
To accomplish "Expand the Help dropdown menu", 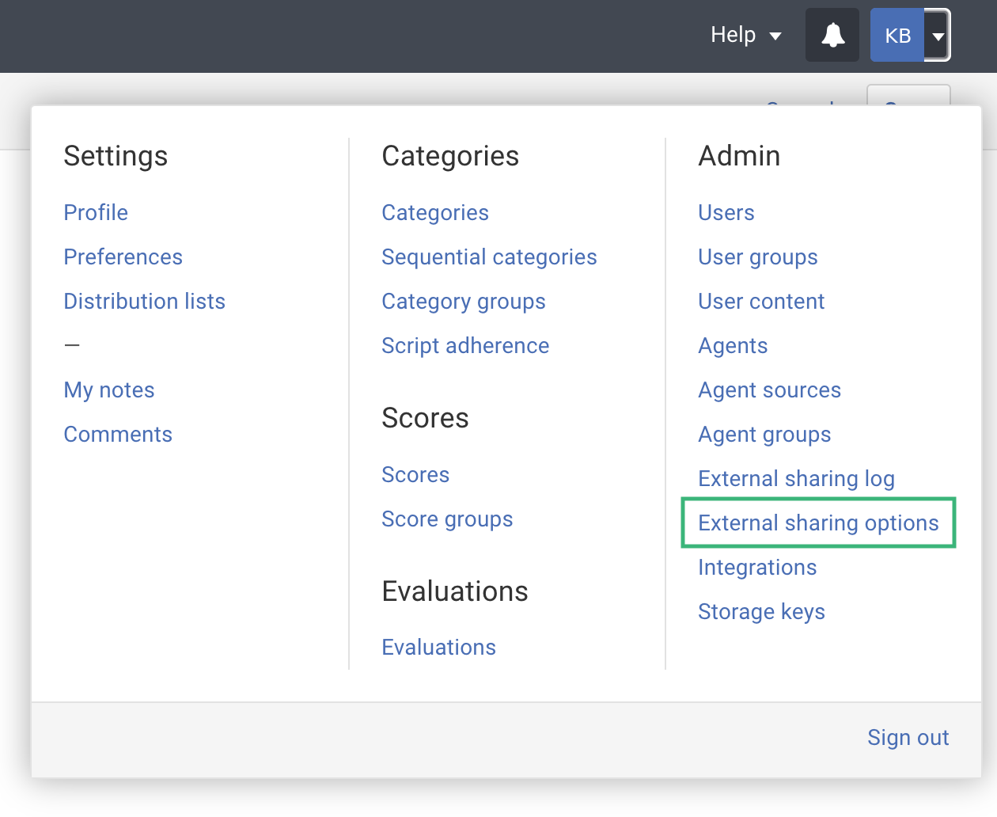I will 745,36.
